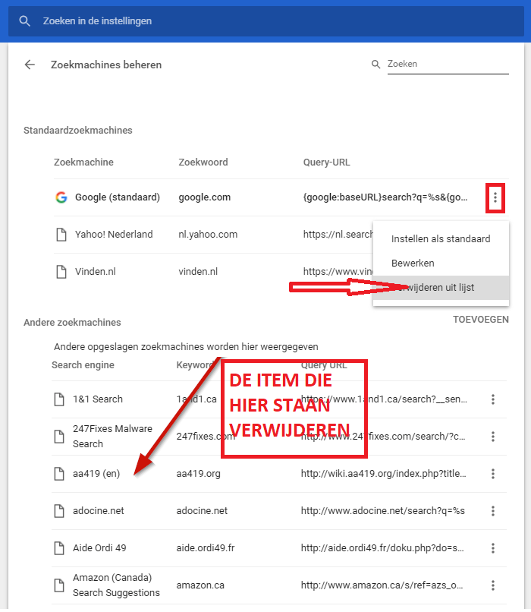This screenshot has width=531, height=612.
Task: Click the settings search magnifier icon
Action: point(24,21)
